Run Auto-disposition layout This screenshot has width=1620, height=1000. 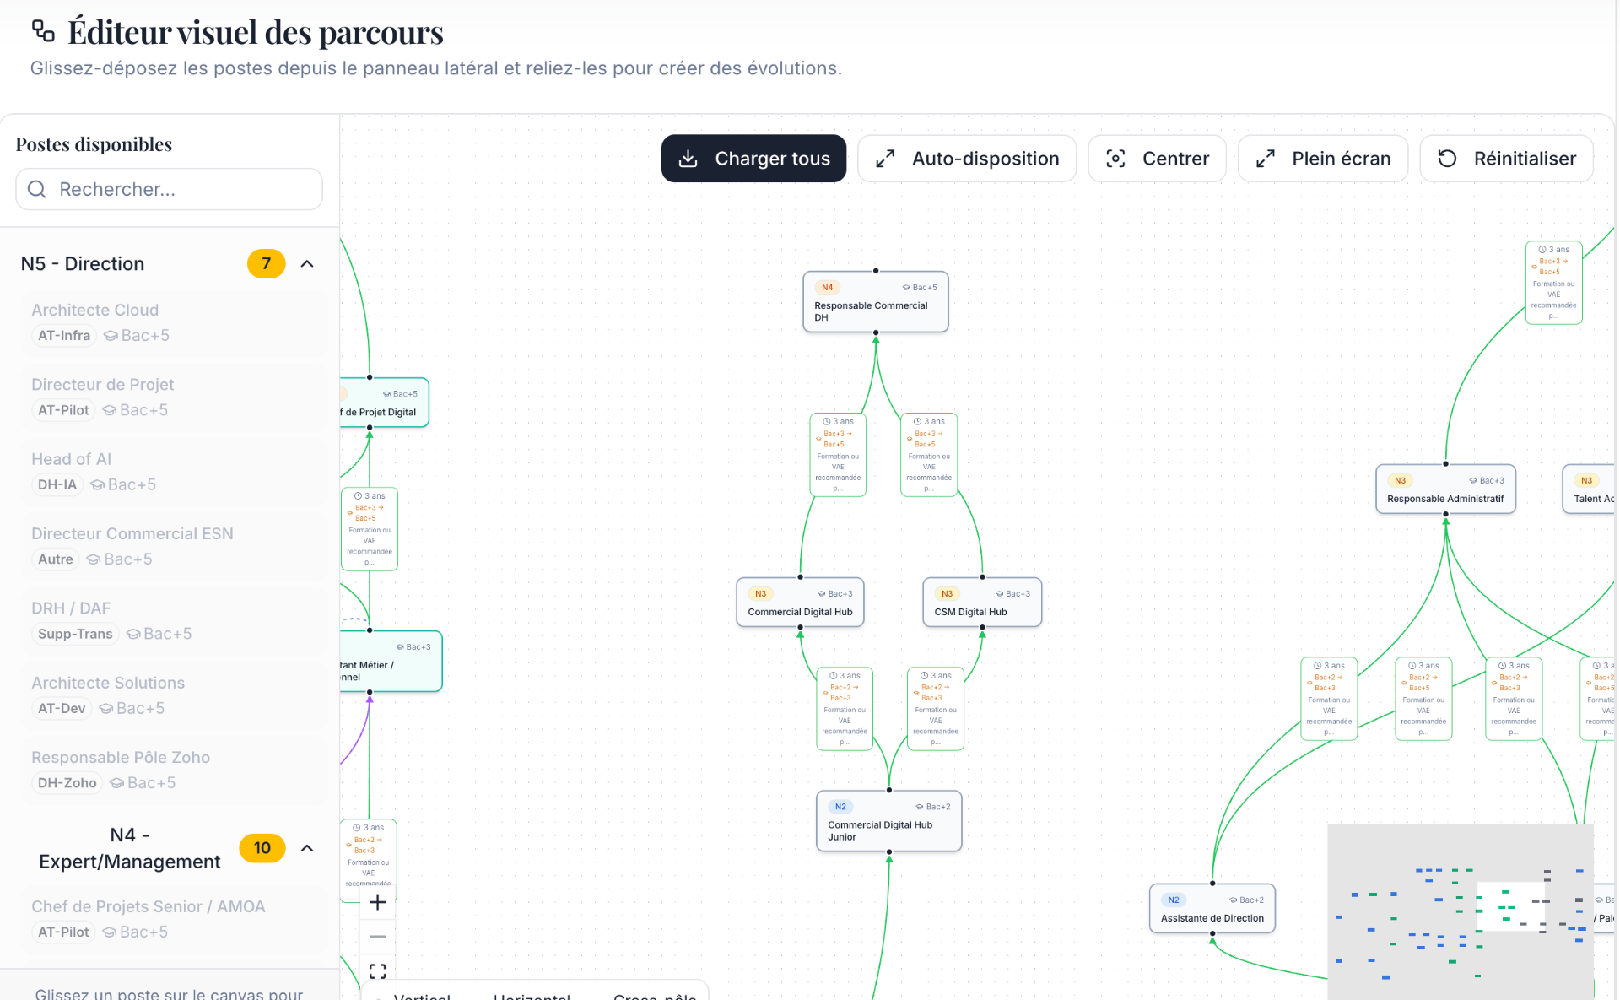(967, 159)
